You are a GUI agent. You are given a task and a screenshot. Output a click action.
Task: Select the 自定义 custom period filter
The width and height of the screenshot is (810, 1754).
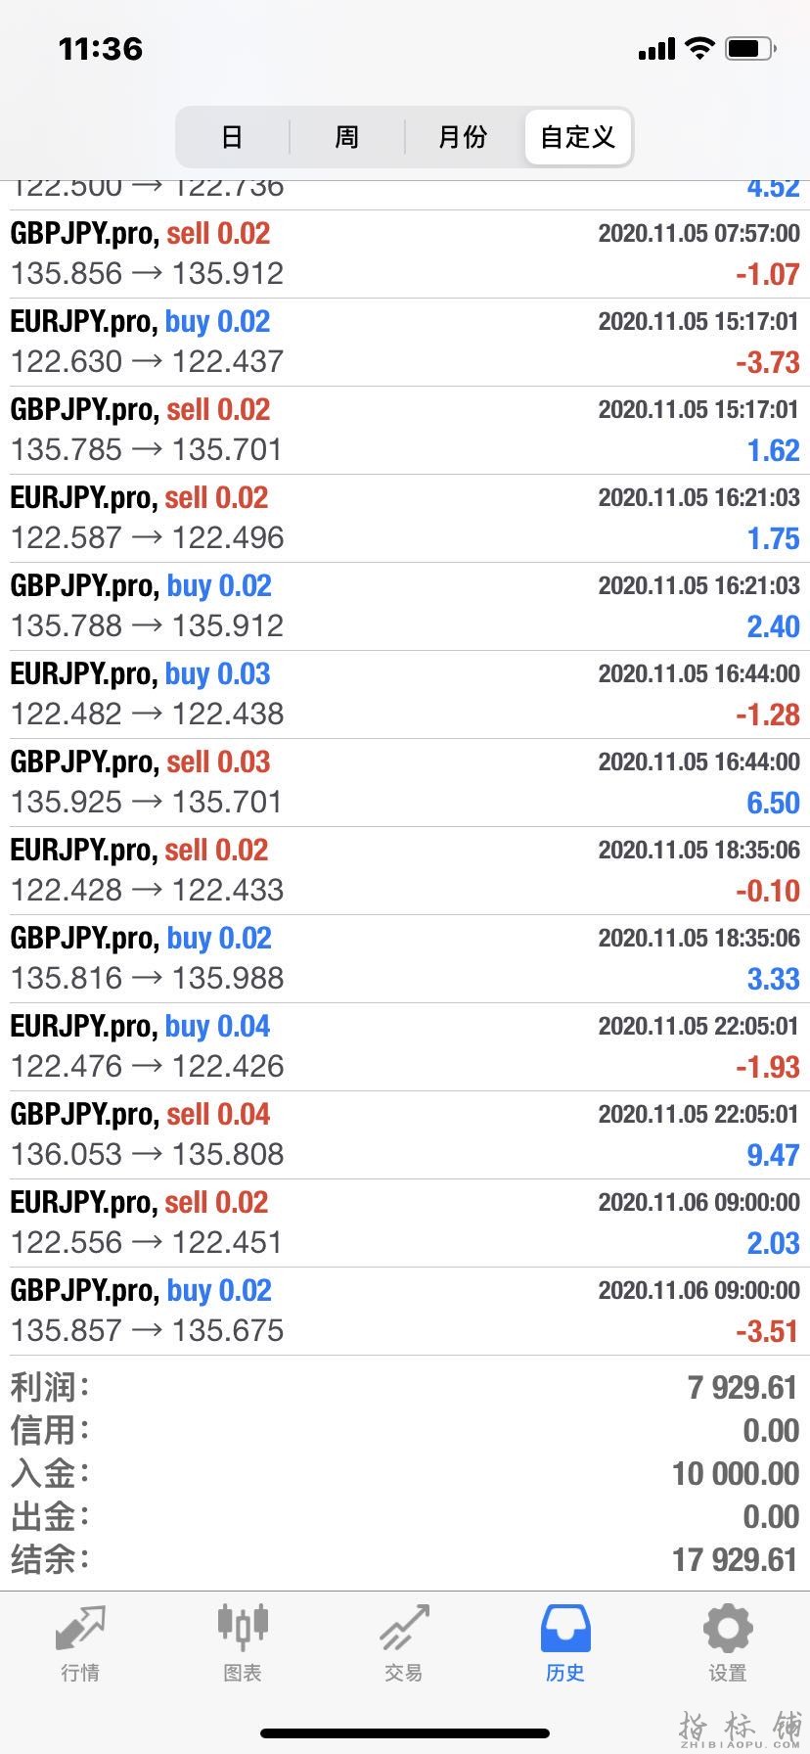[578, 137]
